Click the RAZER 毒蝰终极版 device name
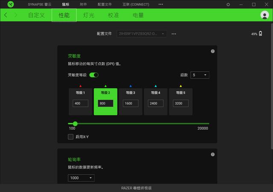This screenshot has width=273, height=192. click(136, 188)
